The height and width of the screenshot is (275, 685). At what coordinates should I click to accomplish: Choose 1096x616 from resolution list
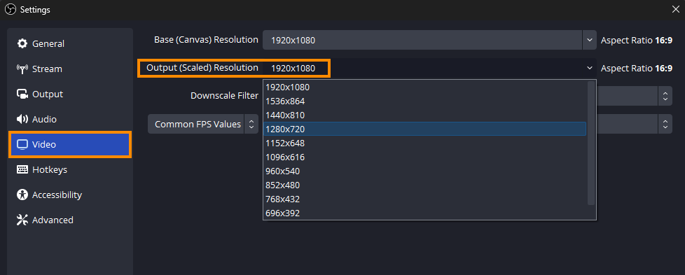(425, 157)
